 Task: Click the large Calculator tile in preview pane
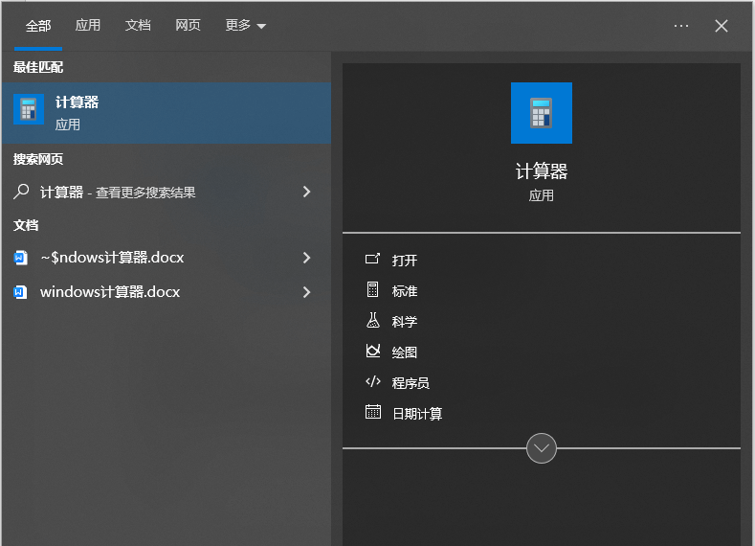pos(541,113)
